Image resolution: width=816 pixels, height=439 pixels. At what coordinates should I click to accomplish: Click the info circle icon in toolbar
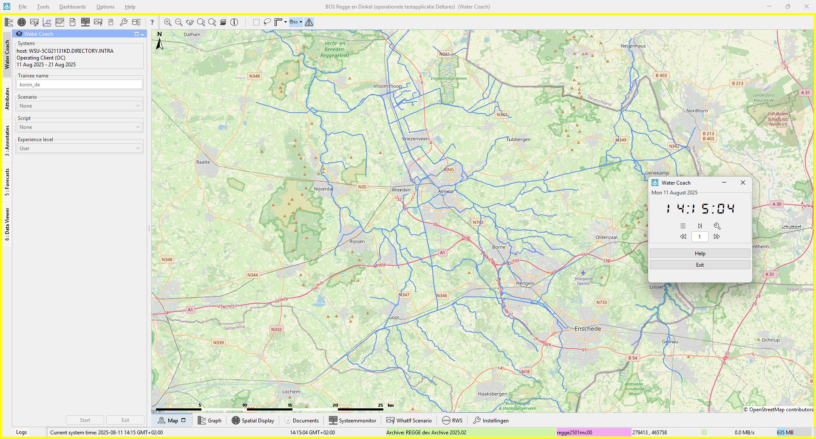[234, 22]
